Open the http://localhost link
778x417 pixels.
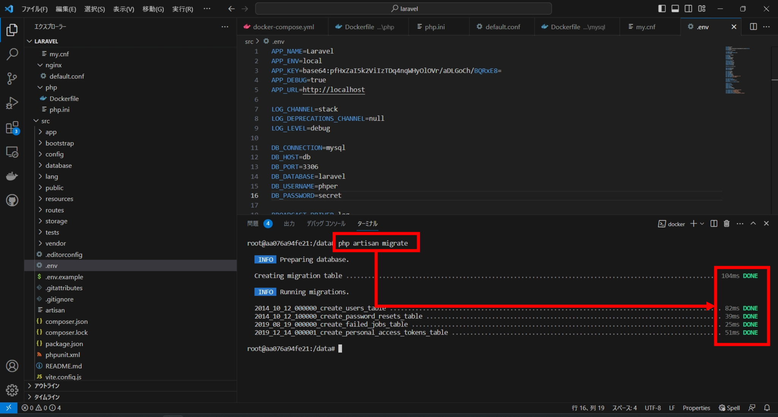333,90
